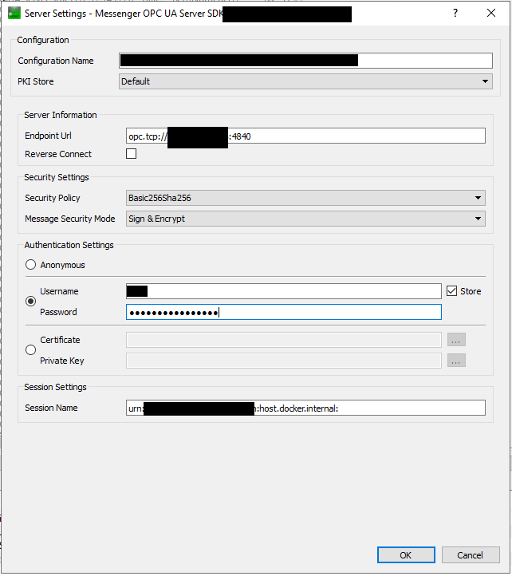Close the Server Settings dialog
Image resolution: width=512 pixels, height=576 pixels.
coord(491,14)
